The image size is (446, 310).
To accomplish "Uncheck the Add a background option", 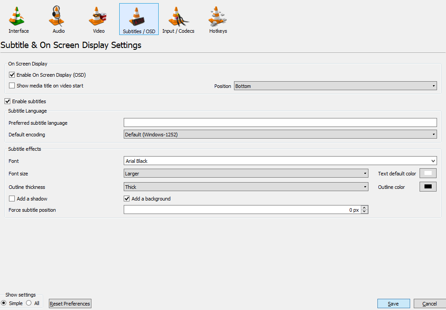I will [127, 199].
